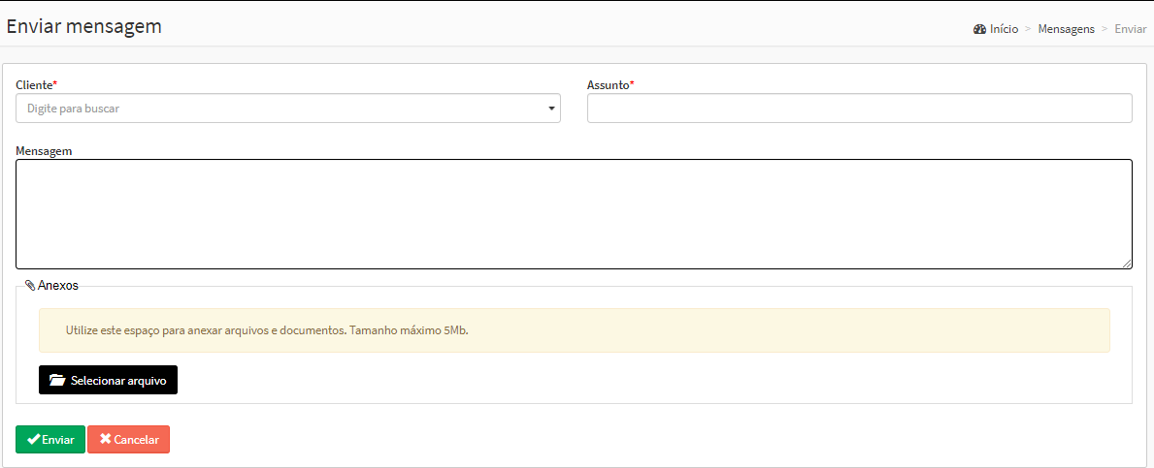Click the Assunto field label

pos(609,85)
